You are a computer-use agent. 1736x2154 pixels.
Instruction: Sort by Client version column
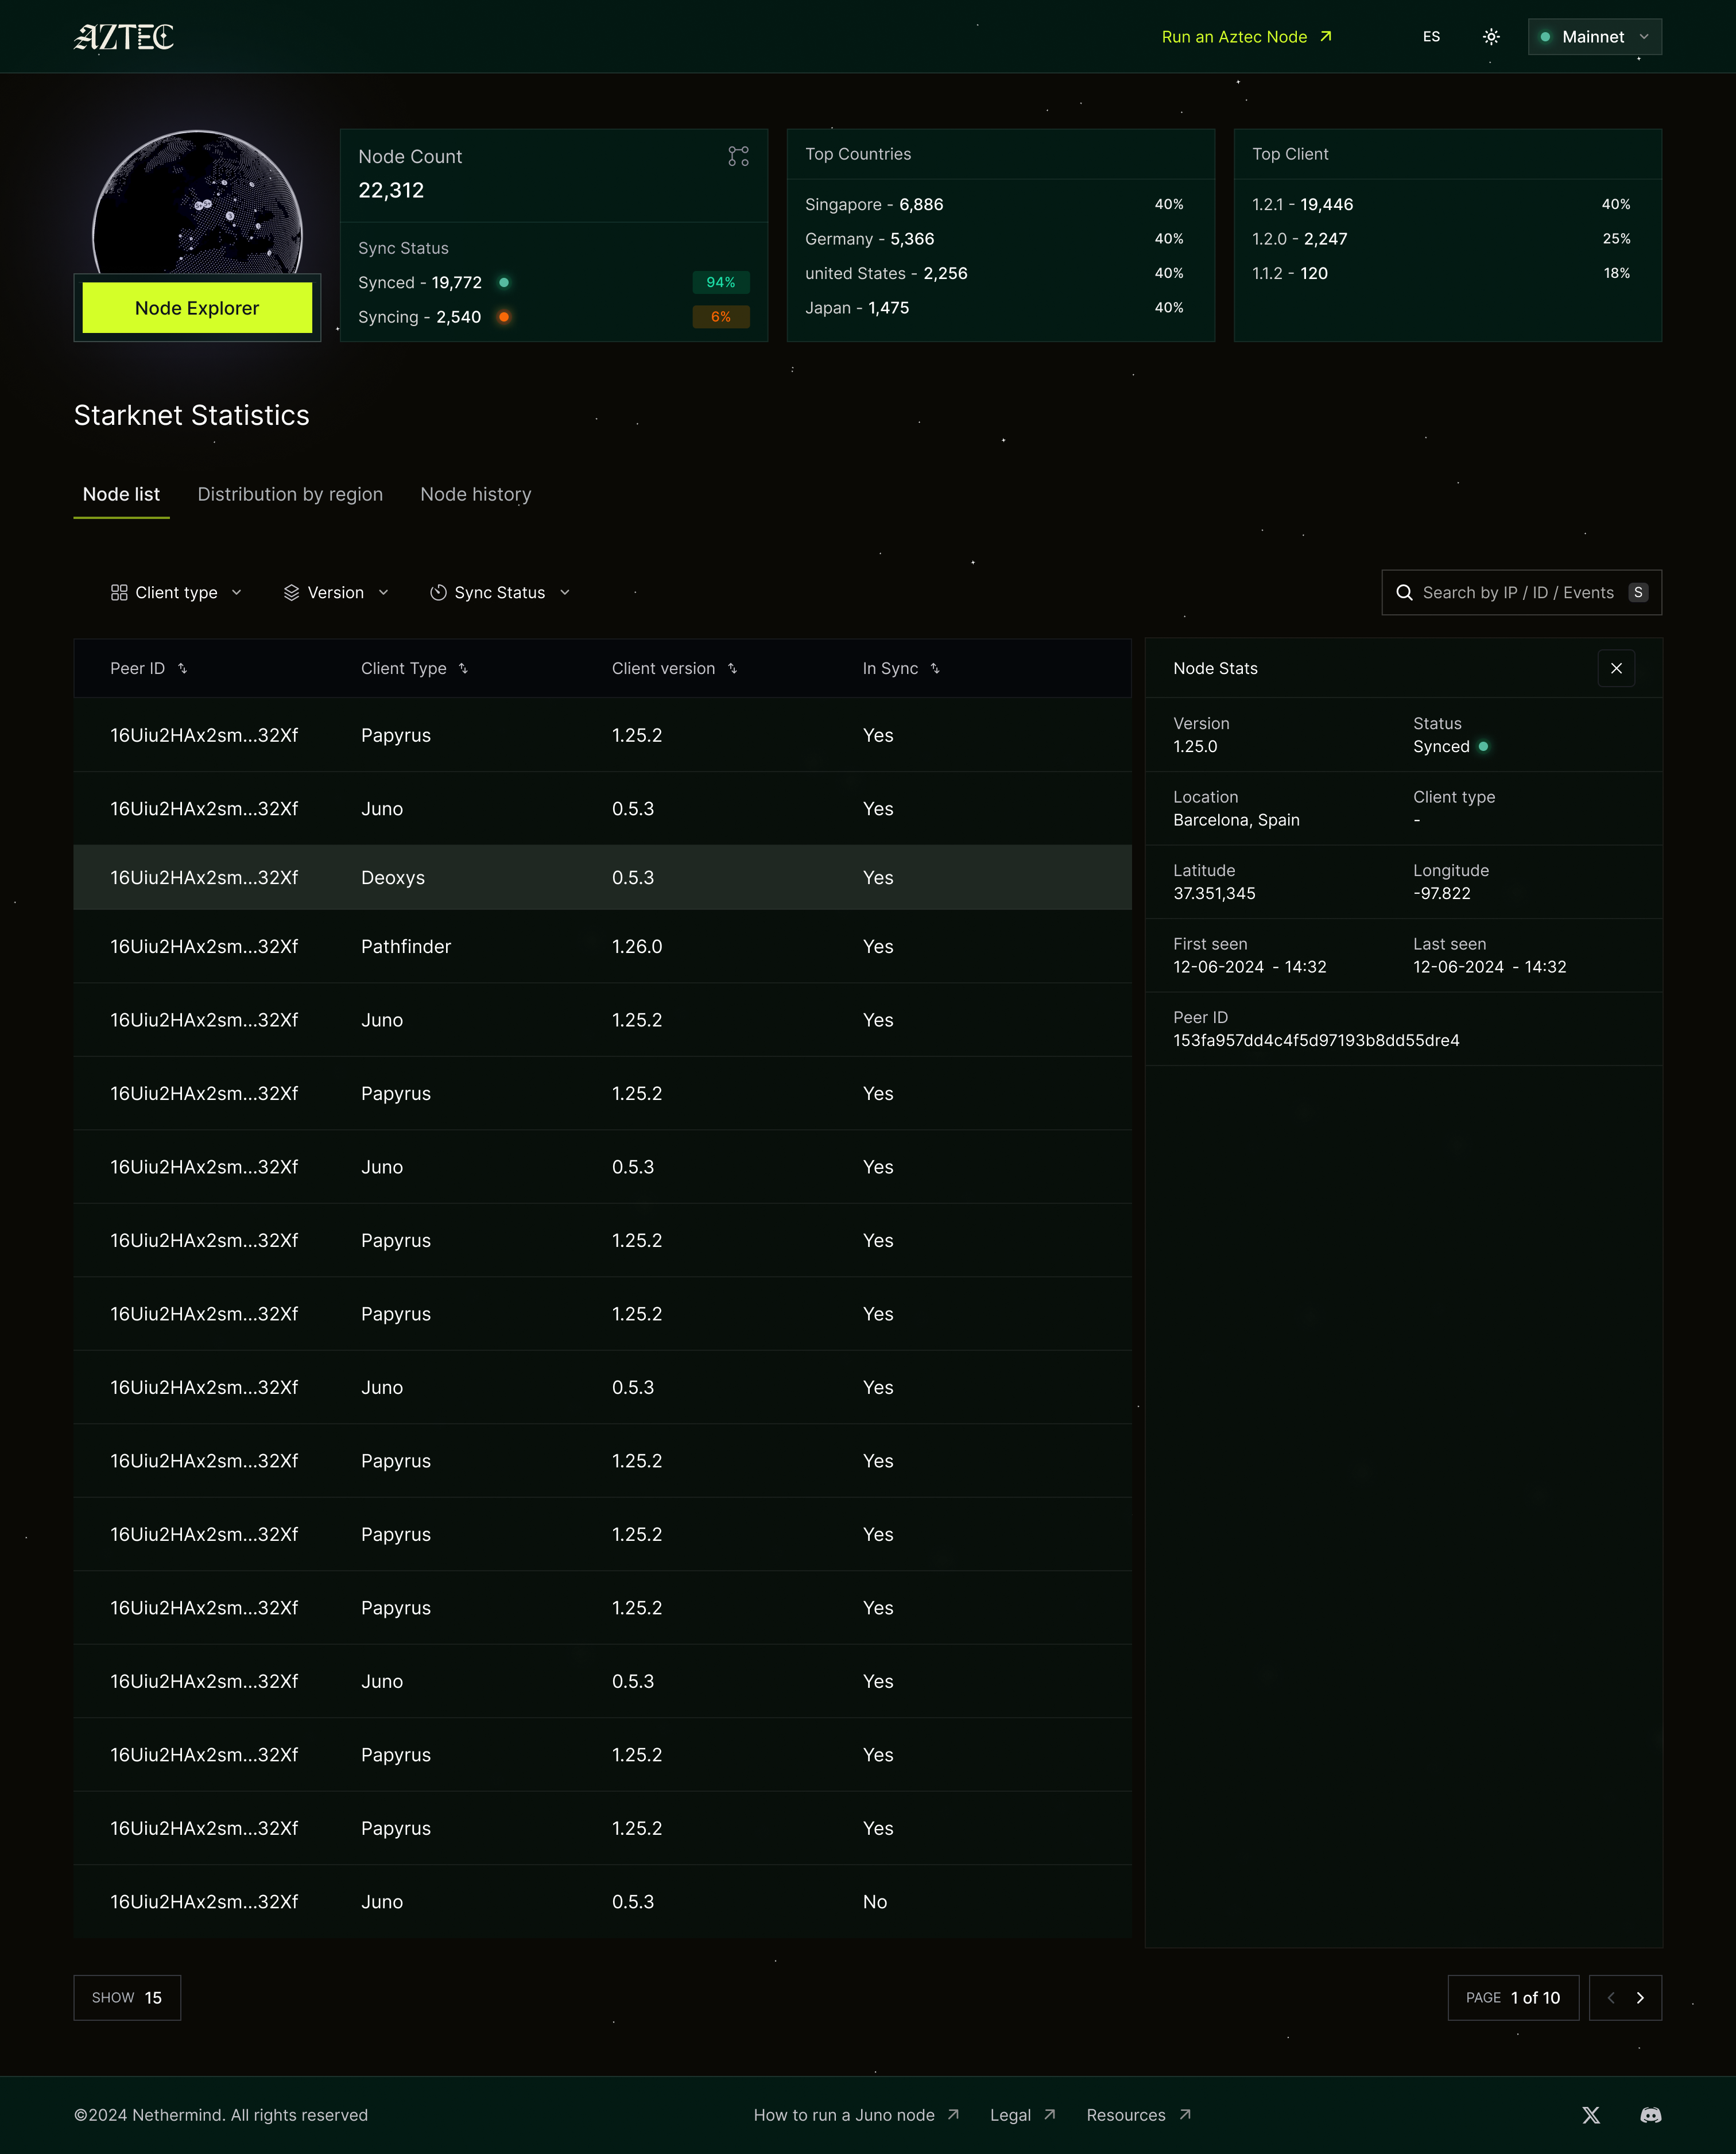click(733, 669)
